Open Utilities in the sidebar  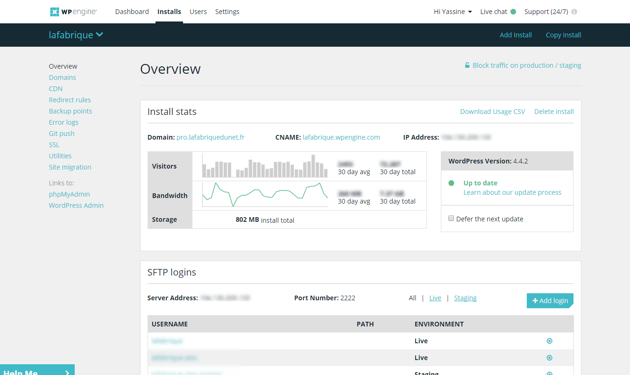[60, 156]
